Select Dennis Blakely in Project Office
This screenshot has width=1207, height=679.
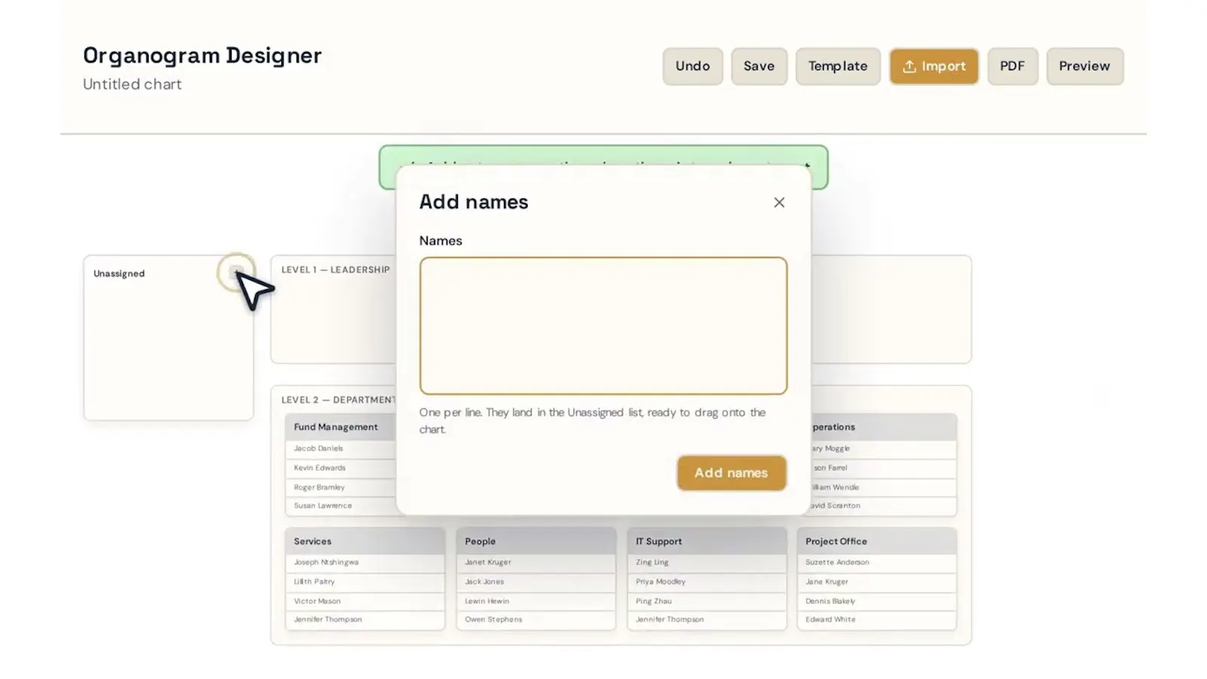tap(877, 602)
